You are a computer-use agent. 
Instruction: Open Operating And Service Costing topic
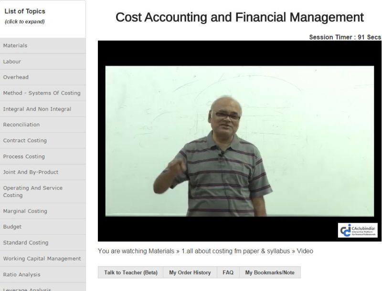coord(32,191)
